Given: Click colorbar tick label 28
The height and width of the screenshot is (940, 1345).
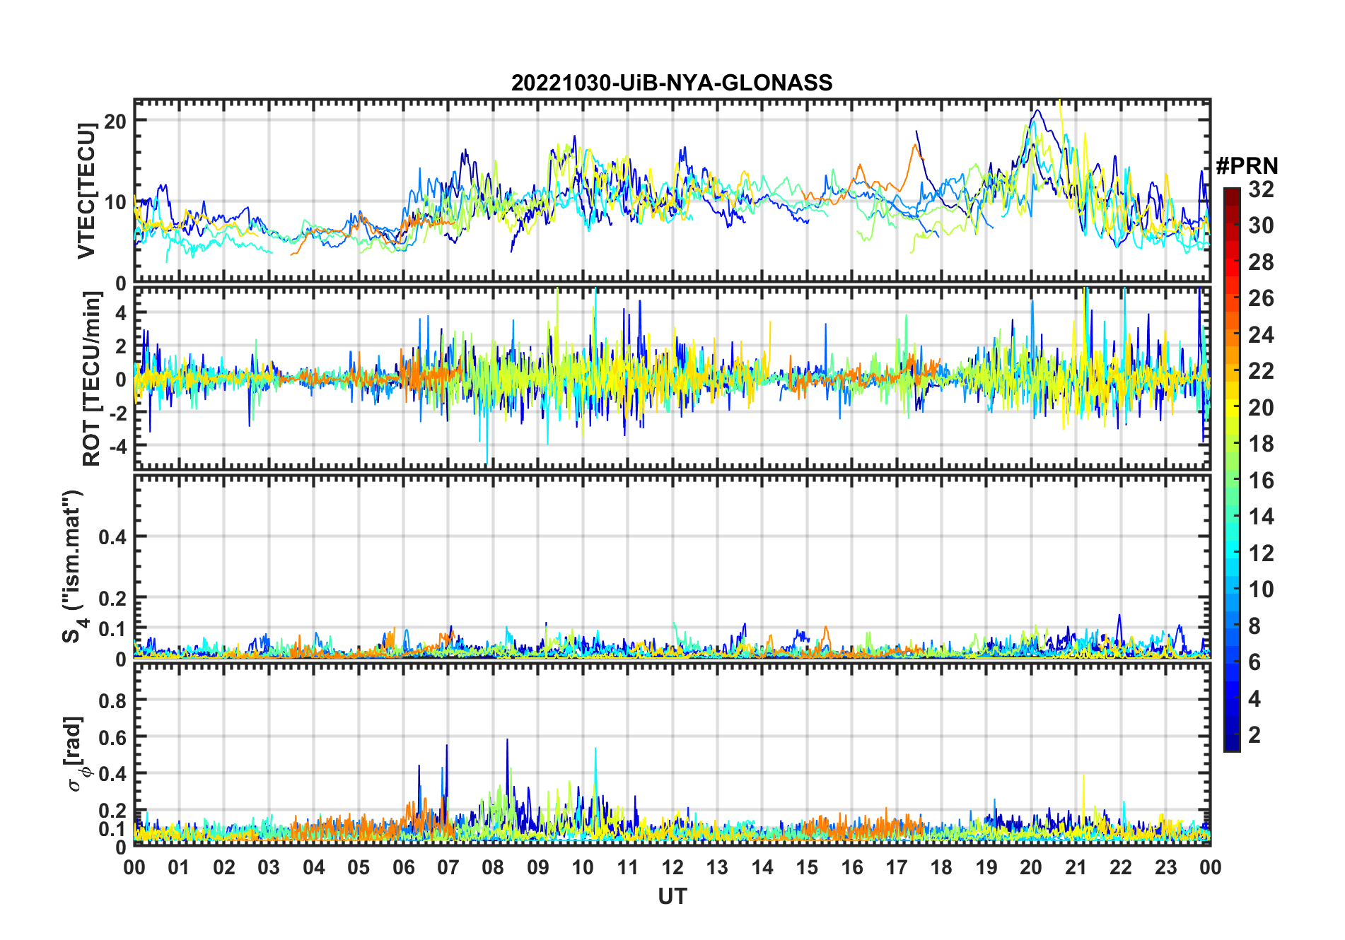Looking at the screenshot, I should (x=1261, y=262).
